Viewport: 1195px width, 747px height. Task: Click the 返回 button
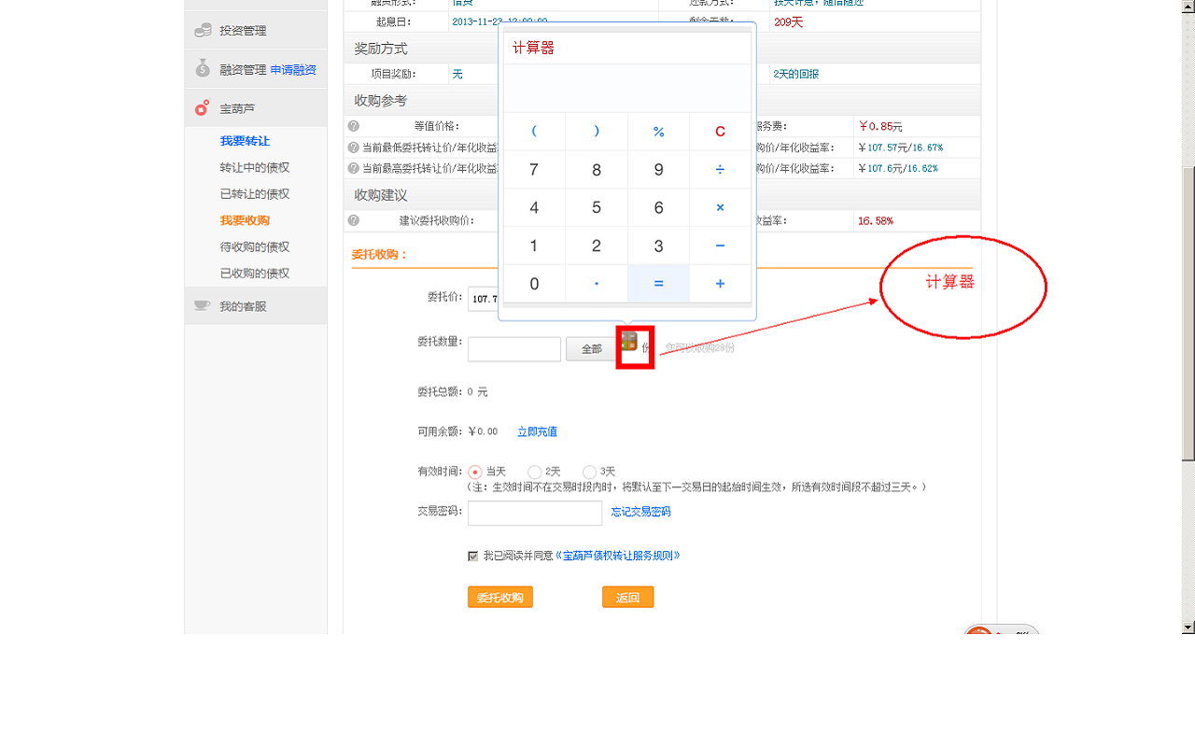pos(627,598)
